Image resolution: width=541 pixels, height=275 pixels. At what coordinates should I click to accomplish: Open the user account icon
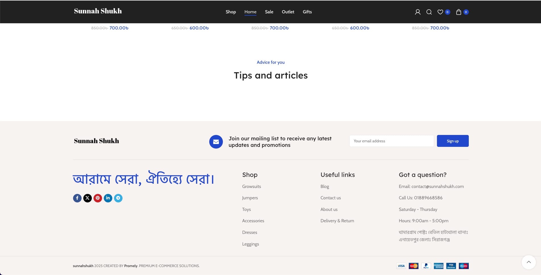point(417,12)
